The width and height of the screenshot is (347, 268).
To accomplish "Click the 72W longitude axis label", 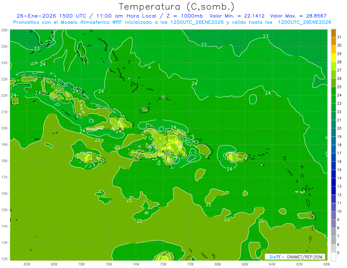I will pos(163,264).
